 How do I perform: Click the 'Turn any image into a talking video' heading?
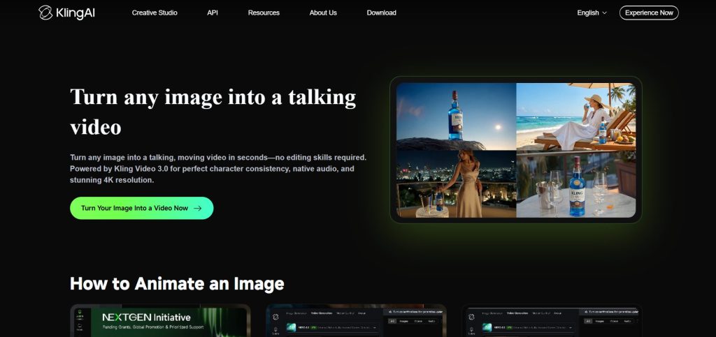pyautogui.click(x=213, y=112)
